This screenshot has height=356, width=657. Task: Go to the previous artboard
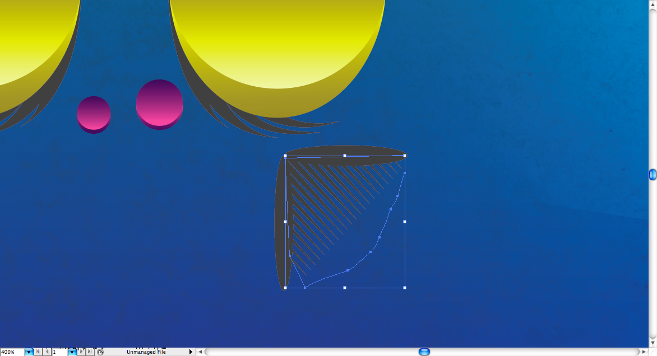tap(47, 352)
